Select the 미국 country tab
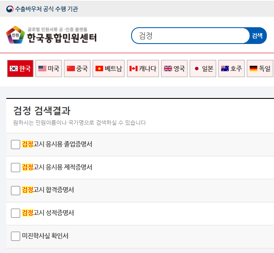 49,68
